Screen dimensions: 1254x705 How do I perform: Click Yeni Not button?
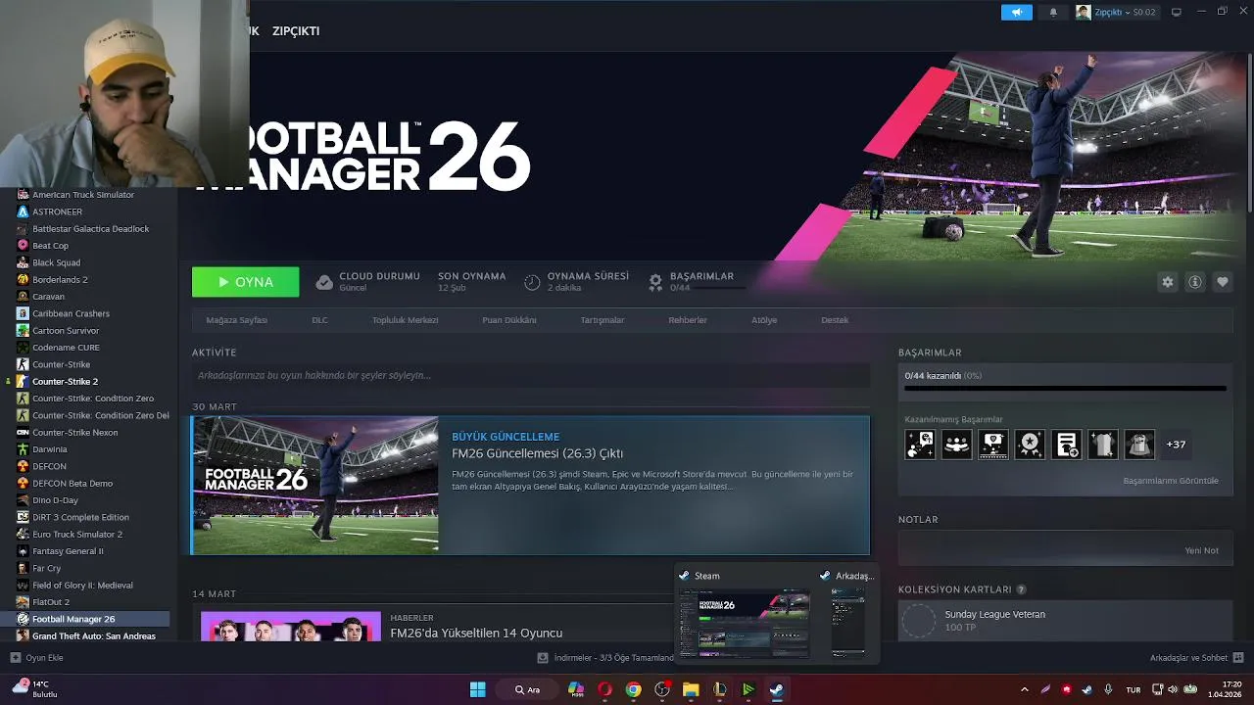pyautogui.click(x=1202, y=550)
